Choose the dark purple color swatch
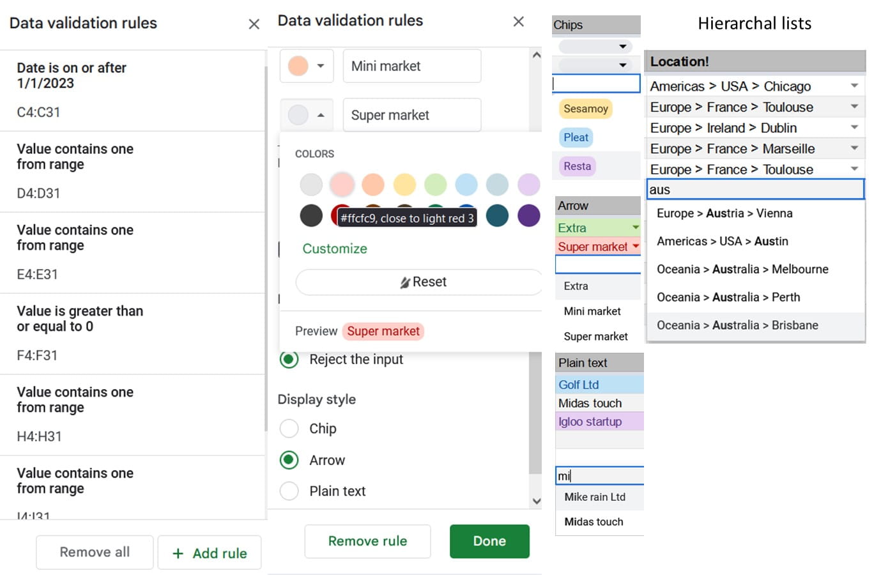Image resolution: width=881 pixels, height=575 pixels. pyautogui.click(x=528, y=215)
